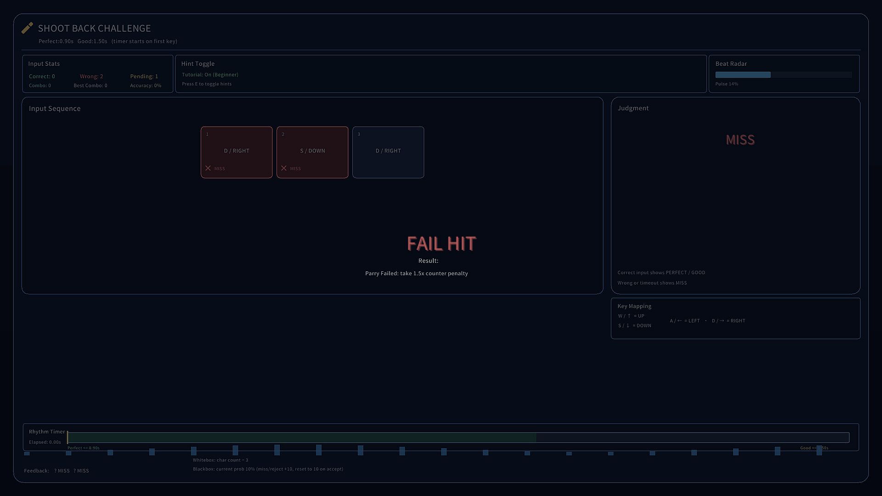The width and height of the screenshot is (882, 496).
Task: Click the 'W / ↑ = UP' key mapping
Action: tap(631, 316)
